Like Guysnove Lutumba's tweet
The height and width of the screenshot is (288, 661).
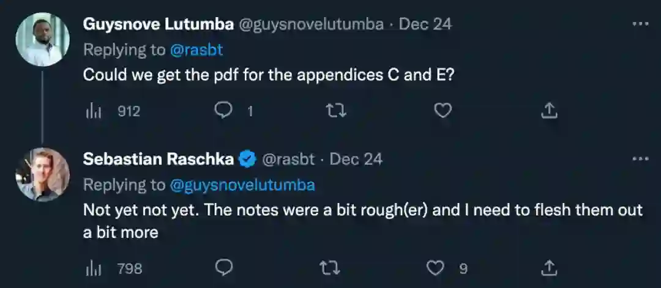(443, 110)
